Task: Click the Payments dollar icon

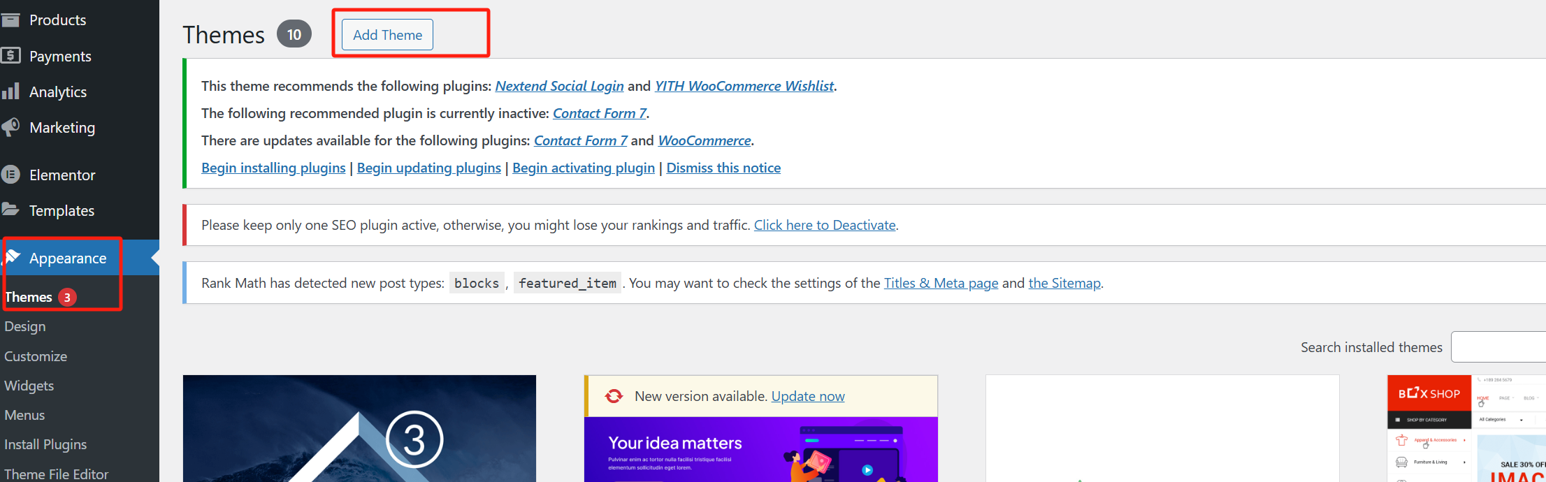Action: point(10,55)
